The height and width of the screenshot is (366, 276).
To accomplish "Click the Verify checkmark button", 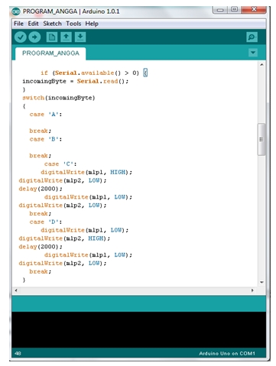I will click(21, 37).
